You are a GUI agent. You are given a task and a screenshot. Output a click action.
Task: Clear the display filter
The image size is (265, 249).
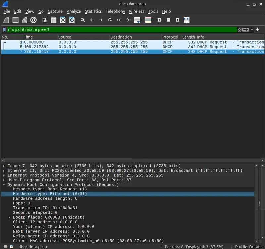(239, 30)
